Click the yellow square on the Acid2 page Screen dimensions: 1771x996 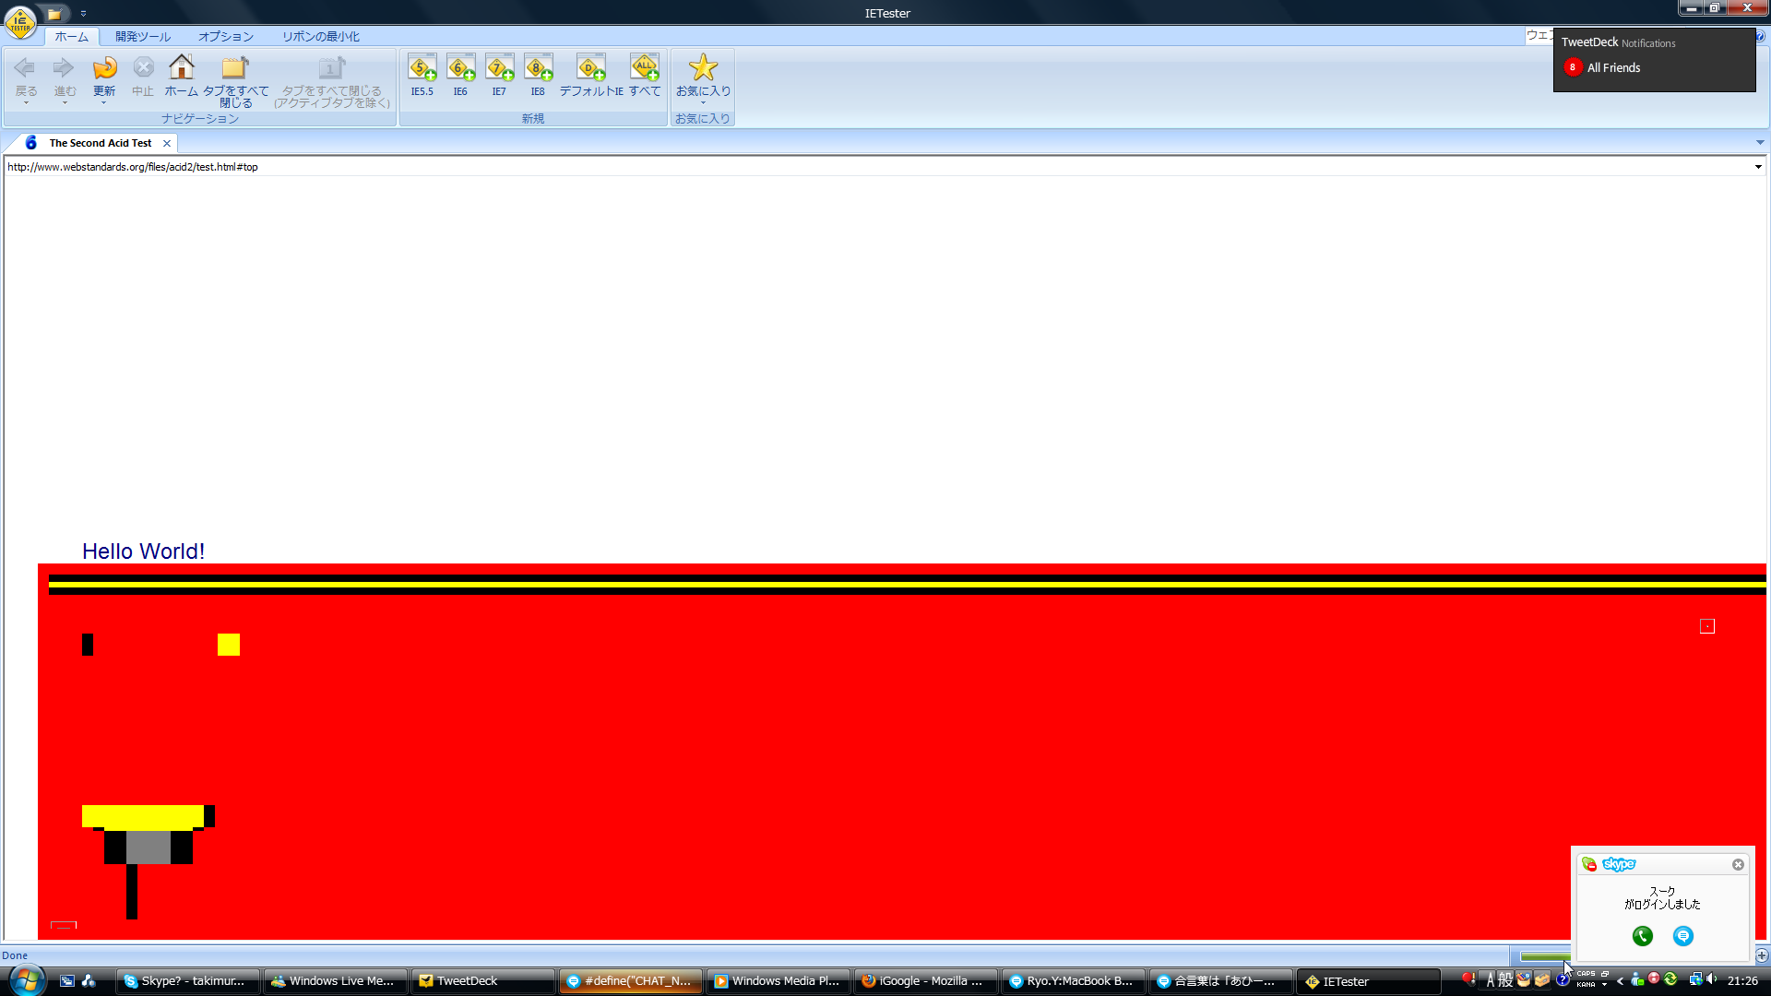click(x=229, y=645)
